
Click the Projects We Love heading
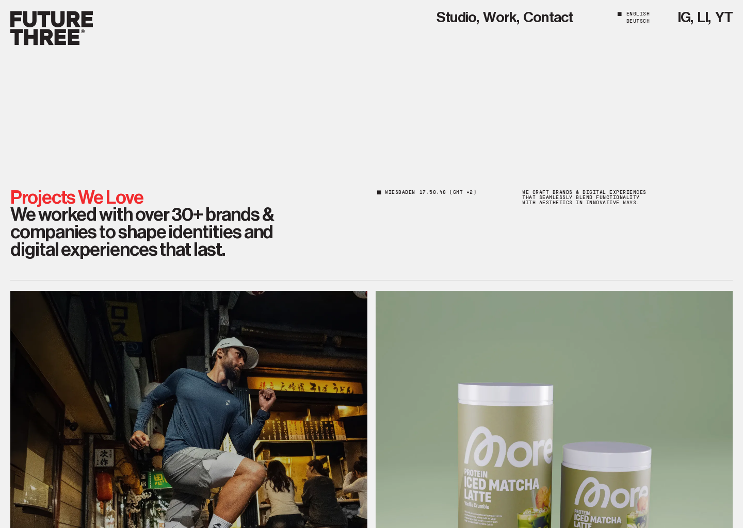click(x=77, y=197)
